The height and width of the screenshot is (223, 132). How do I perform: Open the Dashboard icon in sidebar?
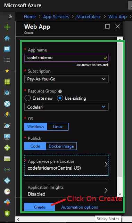point(7,49)
